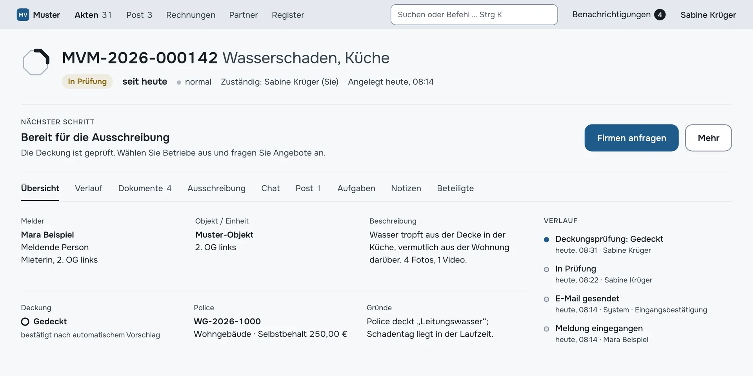
Task: Open the Dokumente tab
Action: click(145, 188)
